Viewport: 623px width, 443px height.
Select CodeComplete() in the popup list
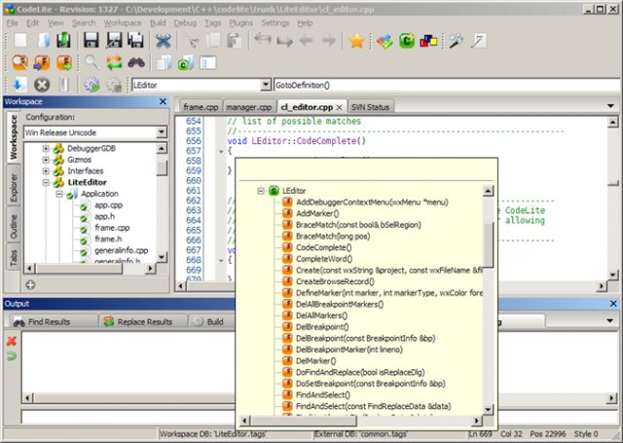point(323,247)
